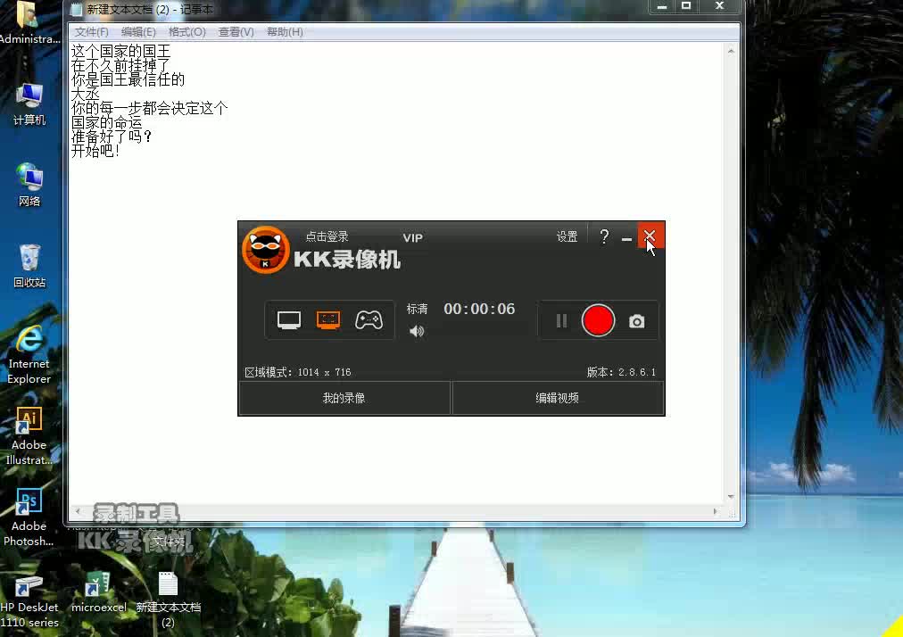The width and height of the screenshot is (903, 637).
Task: Open KK录像机 settings
Action: [x=566, y=236]
